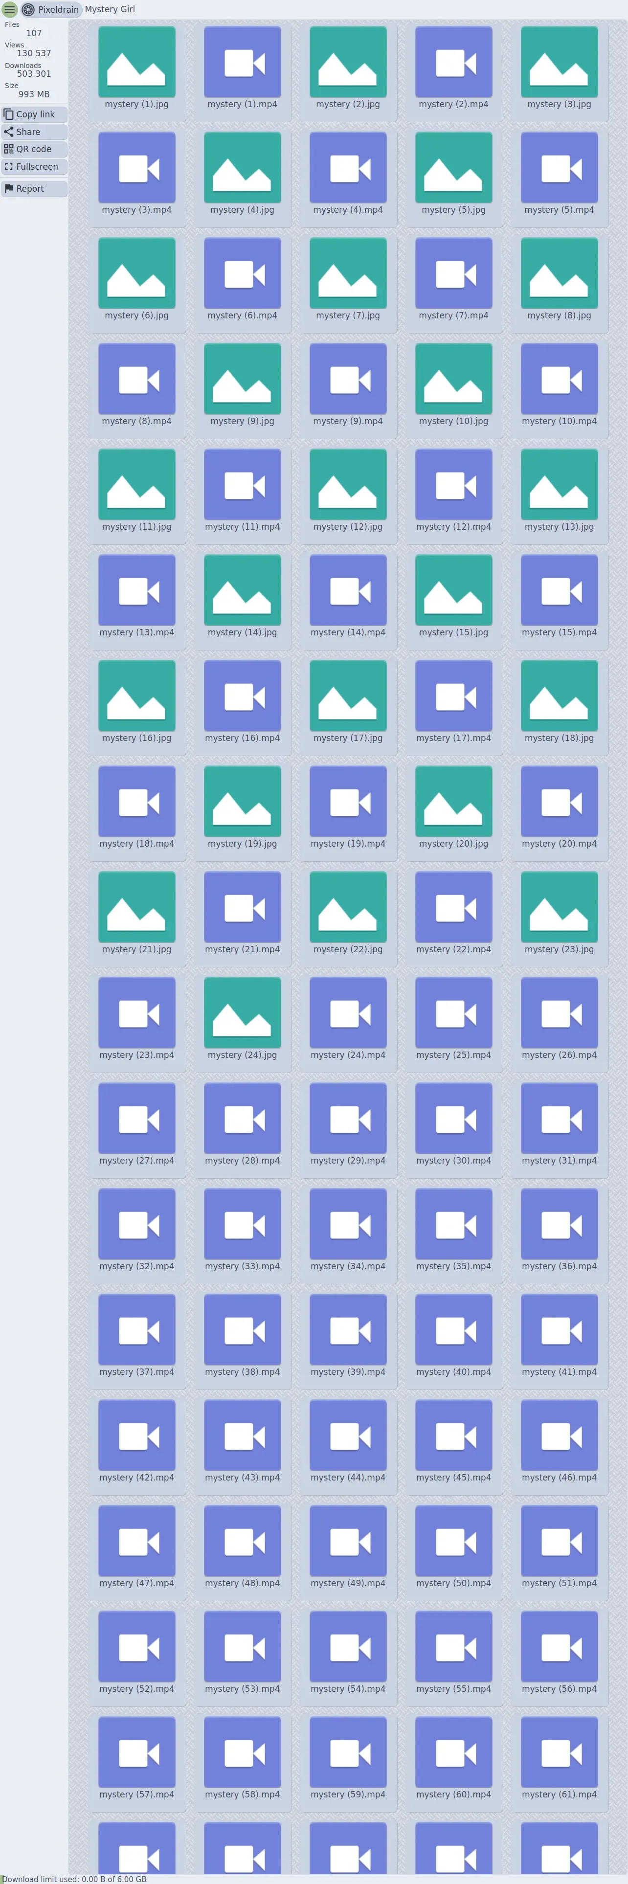This screenshot has height=1884, width=628.
Task: Select video icon of mystery (59).mp4
Action: point(348,1753)
